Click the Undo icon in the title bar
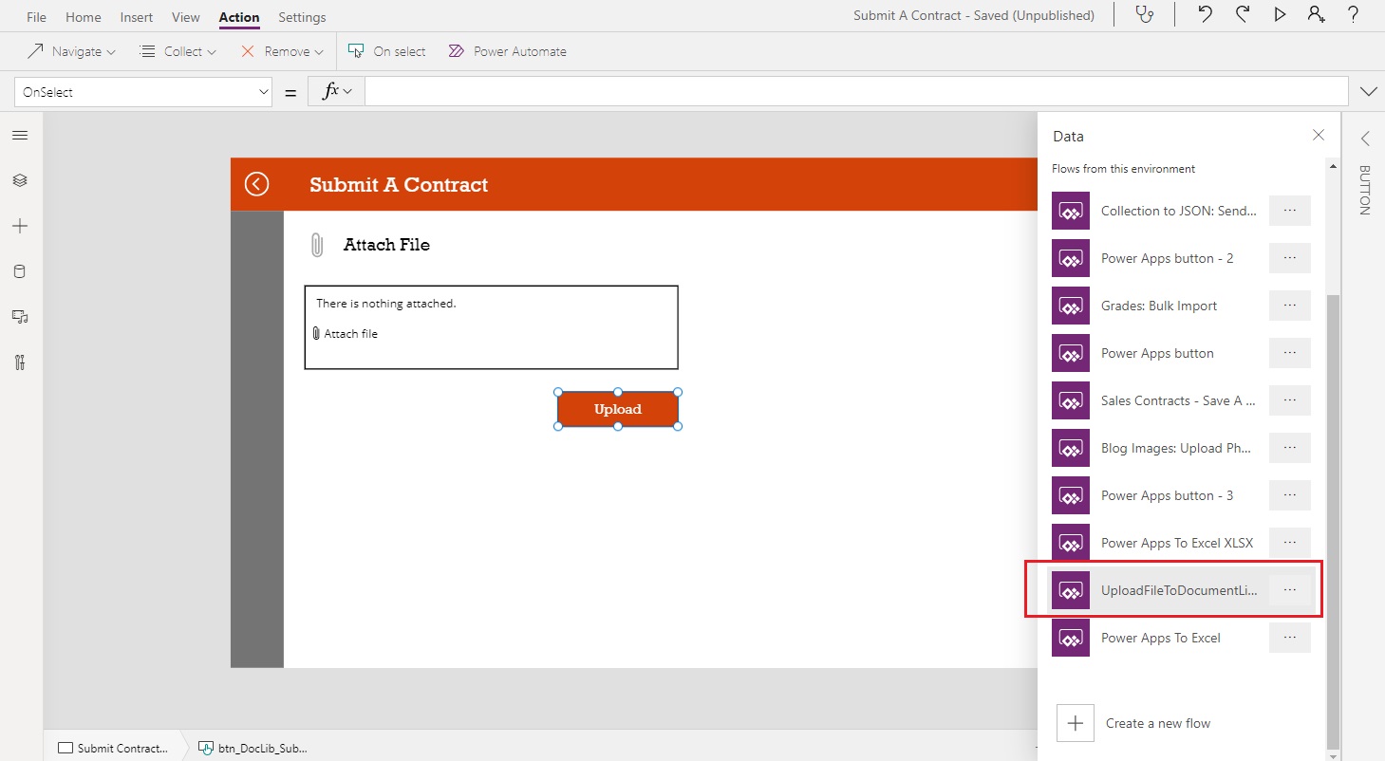1385x761 pixels. (1204, 14)
